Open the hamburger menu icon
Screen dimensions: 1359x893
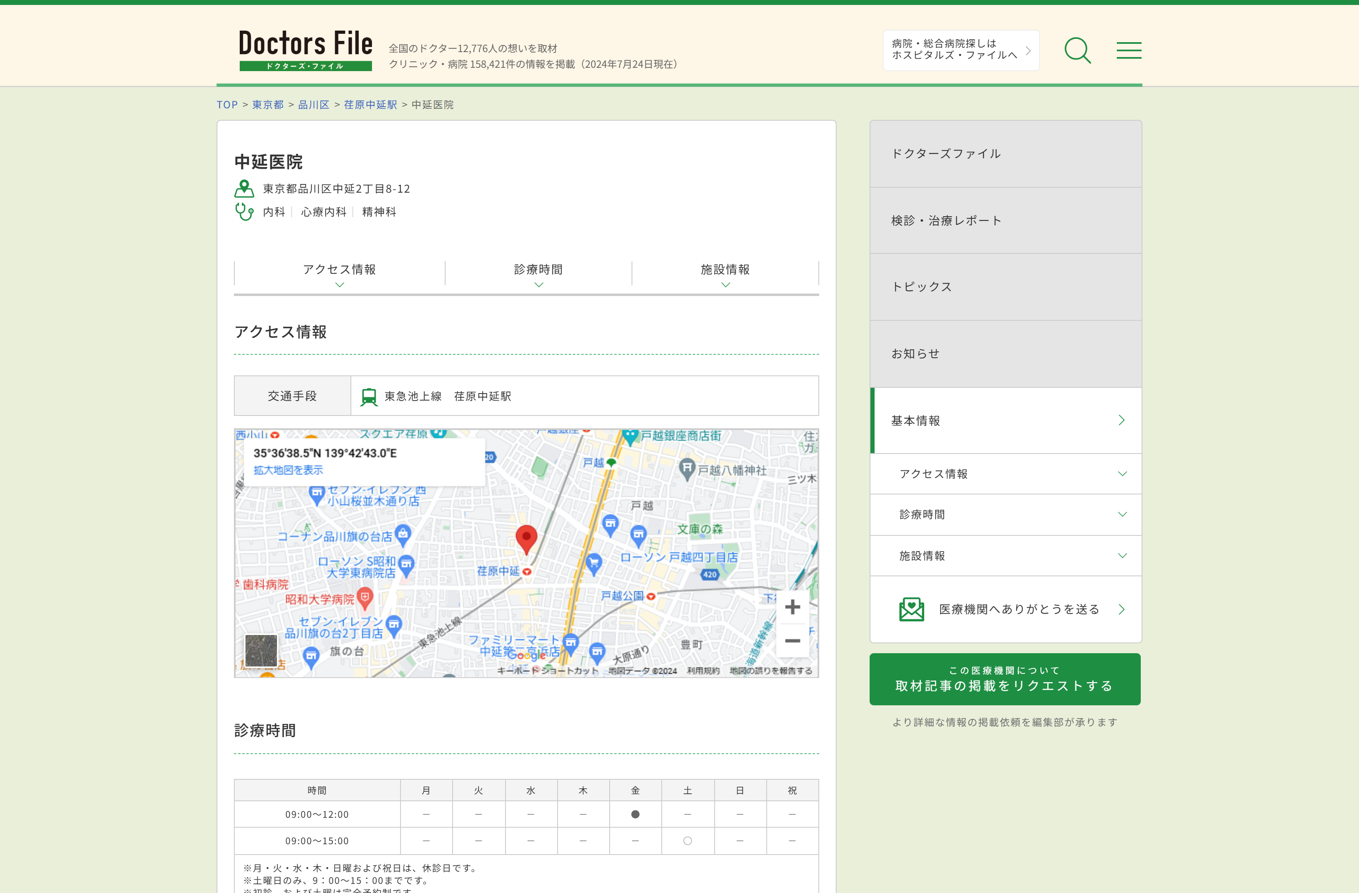(x=1129, y=50)
